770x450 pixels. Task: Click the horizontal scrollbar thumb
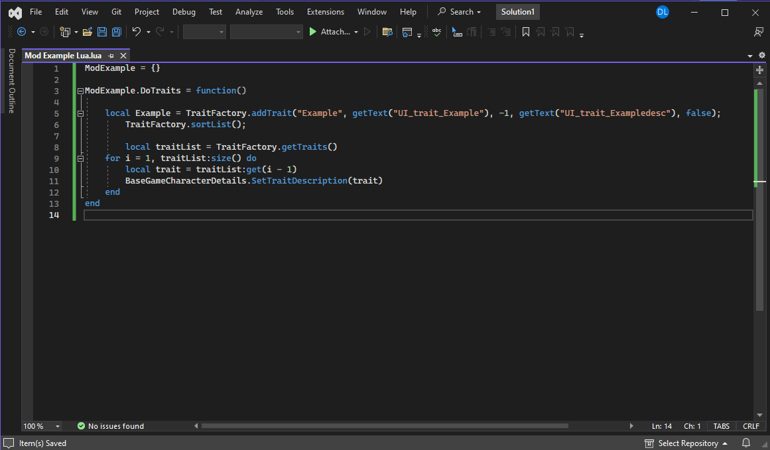tap(385, 426)
